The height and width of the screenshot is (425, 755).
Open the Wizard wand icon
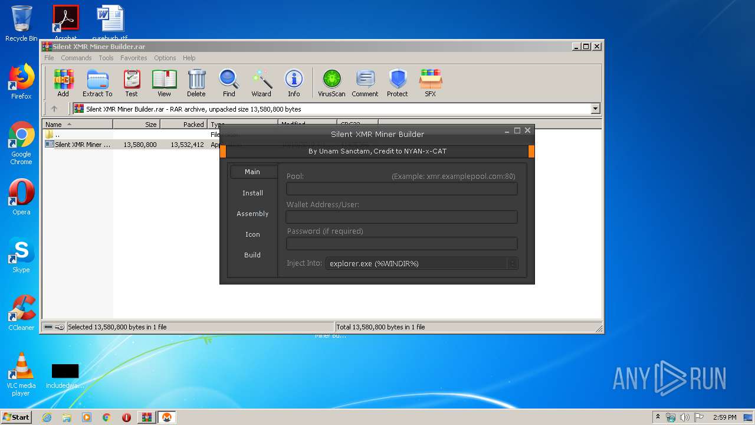click(x=261, y=83)
